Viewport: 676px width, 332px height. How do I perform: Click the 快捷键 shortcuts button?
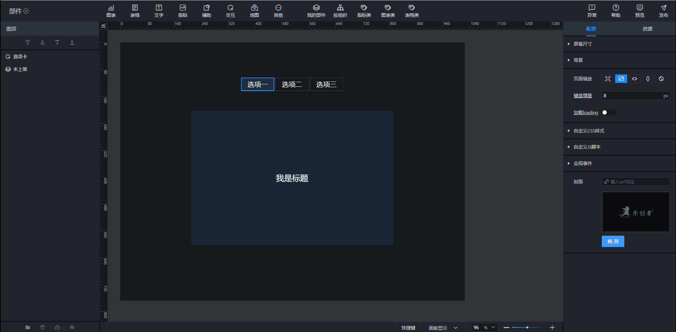tap(408, 328)
